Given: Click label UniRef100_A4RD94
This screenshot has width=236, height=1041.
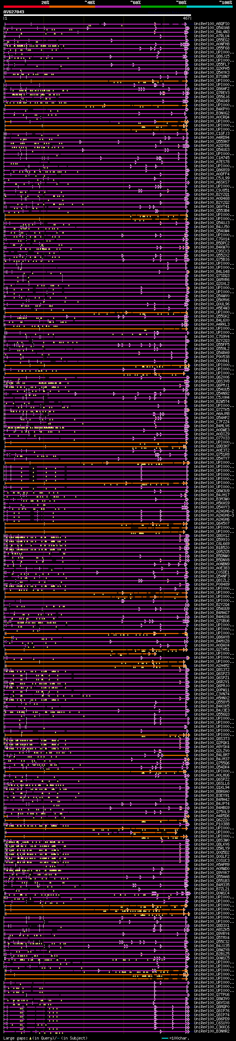Looking at the screenshot, I should click(212, 137).
